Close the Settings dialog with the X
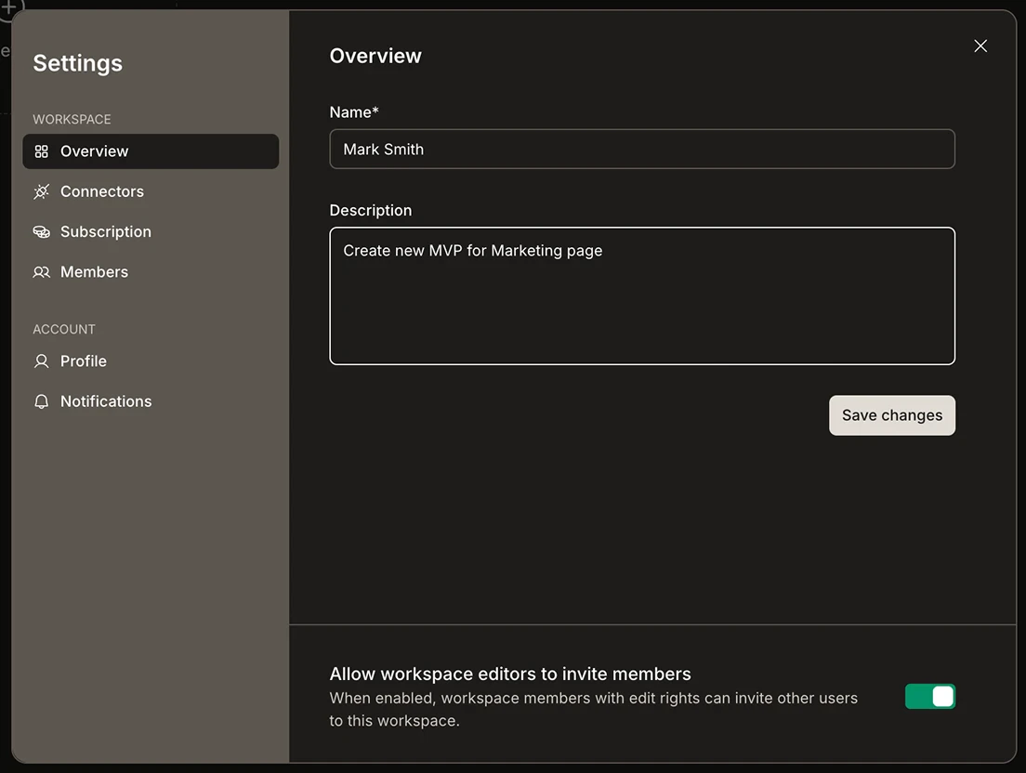The height and width of the screenshot is (773, 1026). click(x=980, y=46)
